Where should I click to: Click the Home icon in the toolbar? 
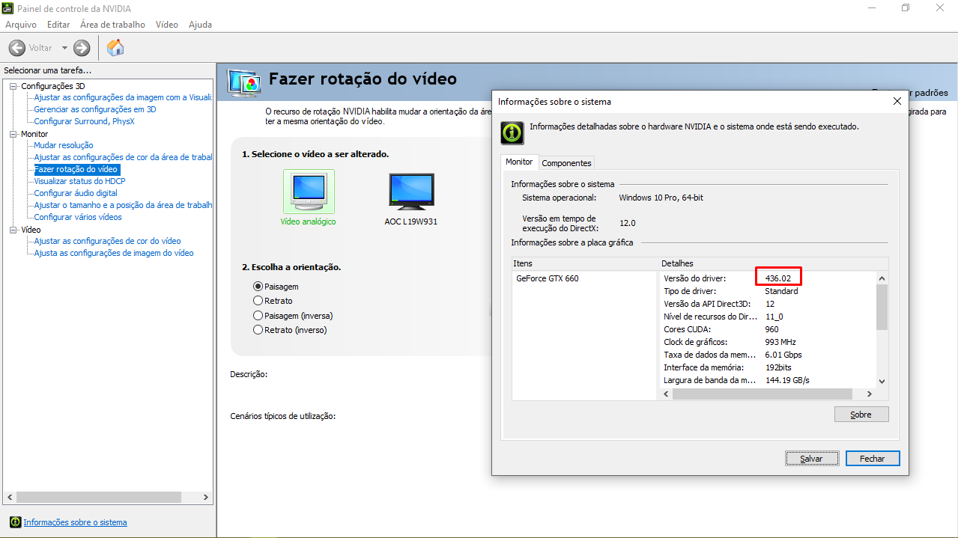[x=115, y=48]
